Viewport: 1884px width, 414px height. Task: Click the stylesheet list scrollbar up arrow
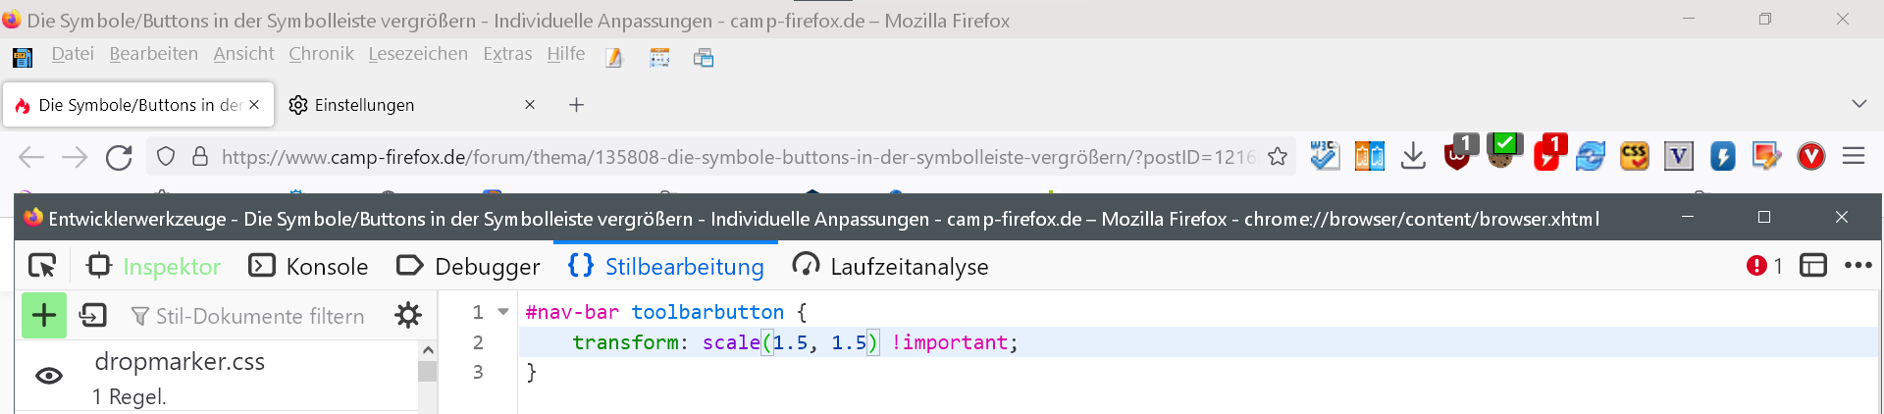(427, 350)
